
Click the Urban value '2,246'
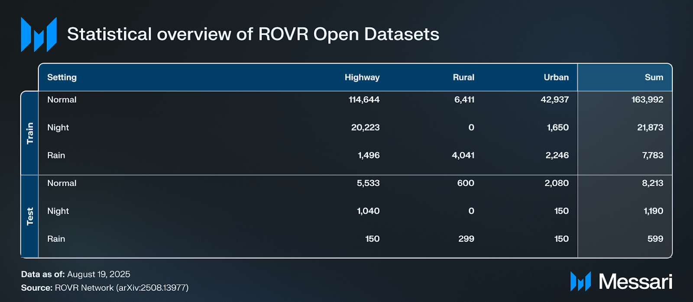click(557, 155)
